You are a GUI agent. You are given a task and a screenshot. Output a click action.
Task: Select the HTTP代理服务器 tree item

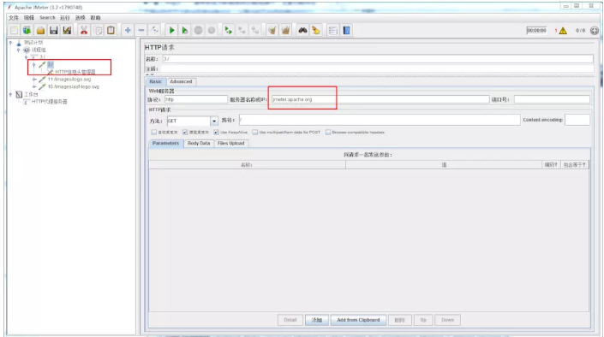(x=50, y=102)
